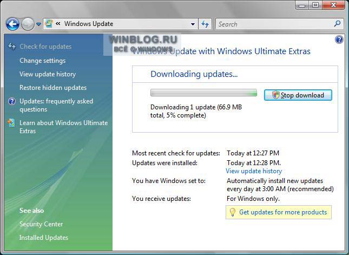
Task: Open Learn about Windows Ultimate Extras
Action: coord(64,127)
